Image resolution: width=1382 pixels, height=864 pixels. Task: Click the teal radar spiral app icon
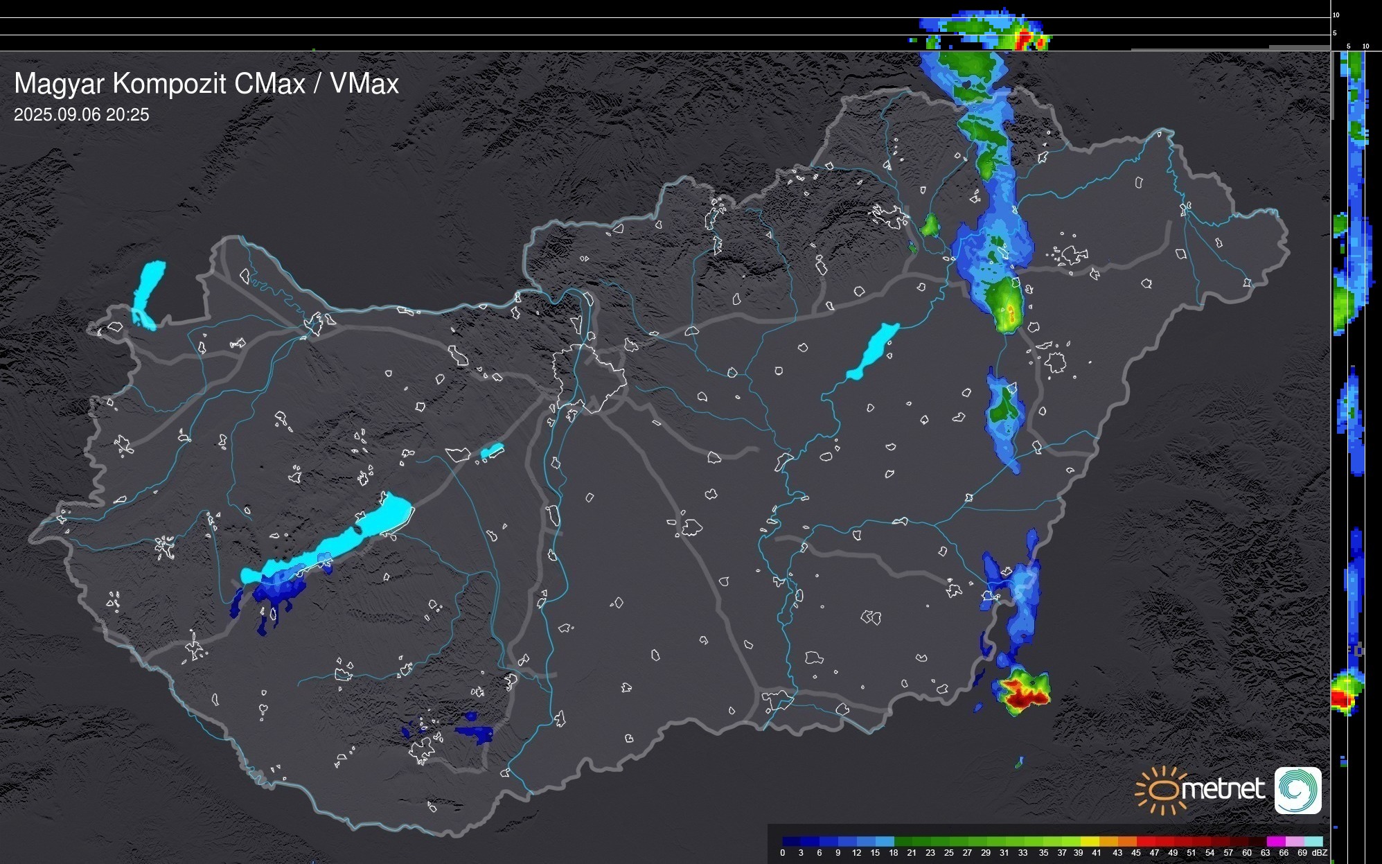coord(1297,790)
